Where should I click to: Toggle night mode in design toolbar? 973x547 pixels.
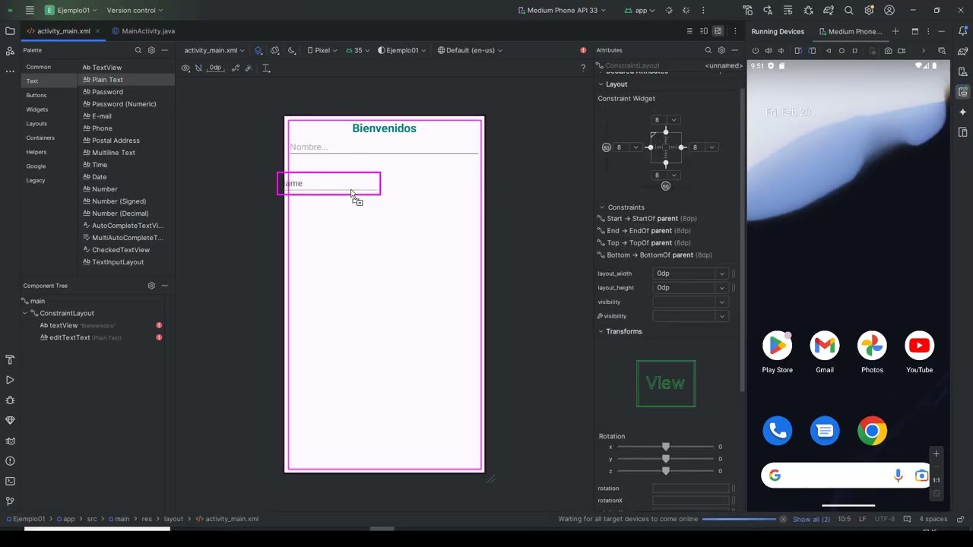(x=292, y=50)
